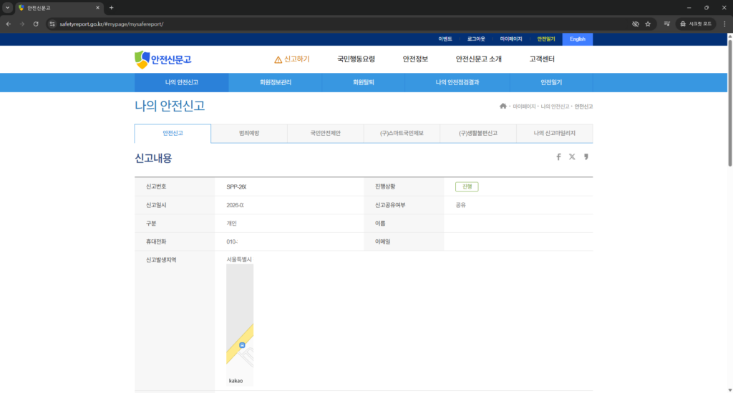Screen dimensions: 733x393
Task: Select the 나의 신고마일리지 tab
Action: (554, 134)
